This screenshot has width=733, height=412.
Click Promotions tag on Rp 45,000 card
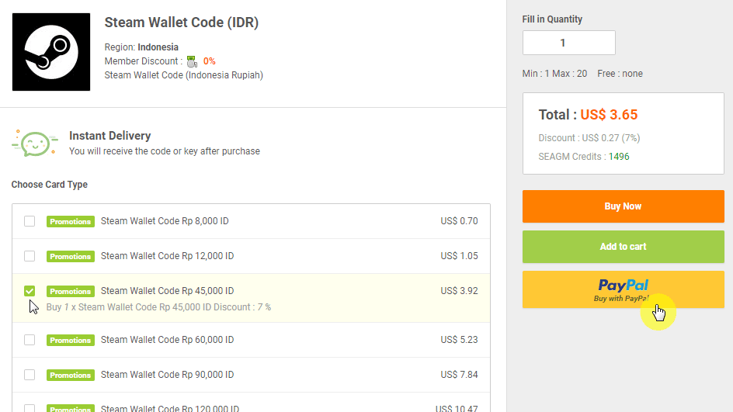coord(71,292)
